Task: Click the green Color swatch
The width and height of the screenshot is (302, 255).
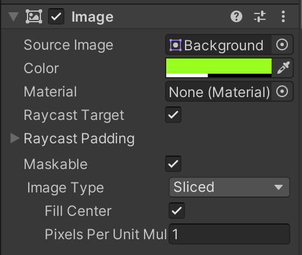Action: [x=219, y=68]
